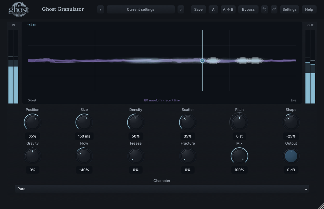Screen dimensions: 324x209
Task: Click the Mix value field 100%
Action: 239,170
